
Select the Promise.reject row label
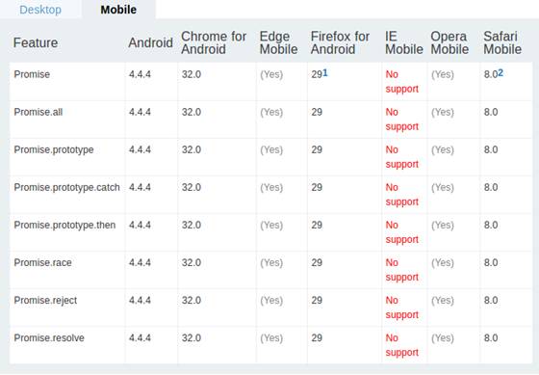pos(45,300)
